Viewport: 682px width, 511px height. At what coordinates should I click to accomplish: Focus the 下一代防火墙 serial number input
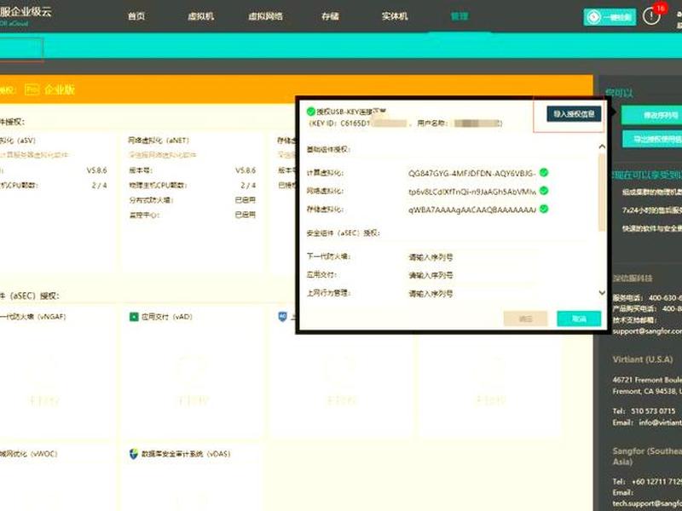coord(472,257)
